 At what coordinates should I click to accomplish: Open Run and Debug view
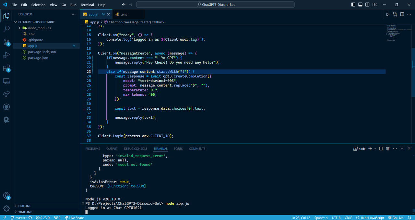click(x=6, y=55)
